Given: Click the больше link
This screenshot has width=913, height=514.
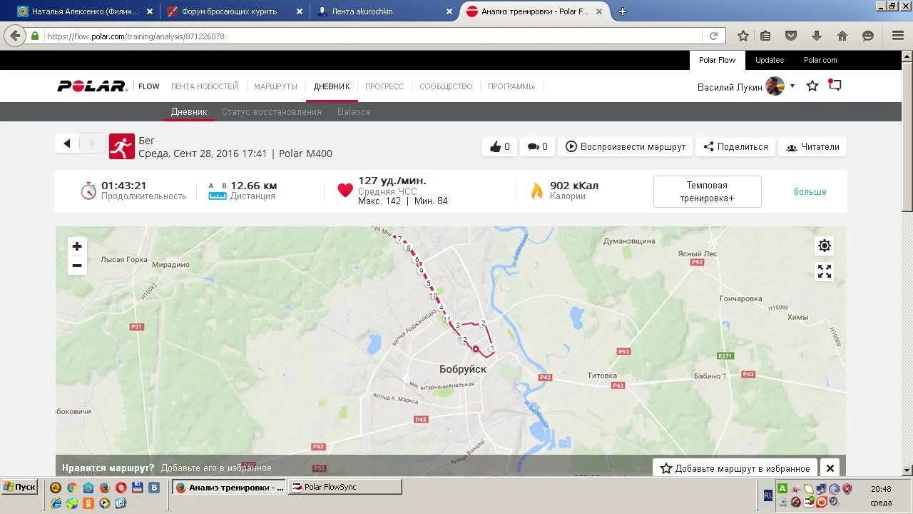Looking at the screenshot, I should tap(810, 191).
